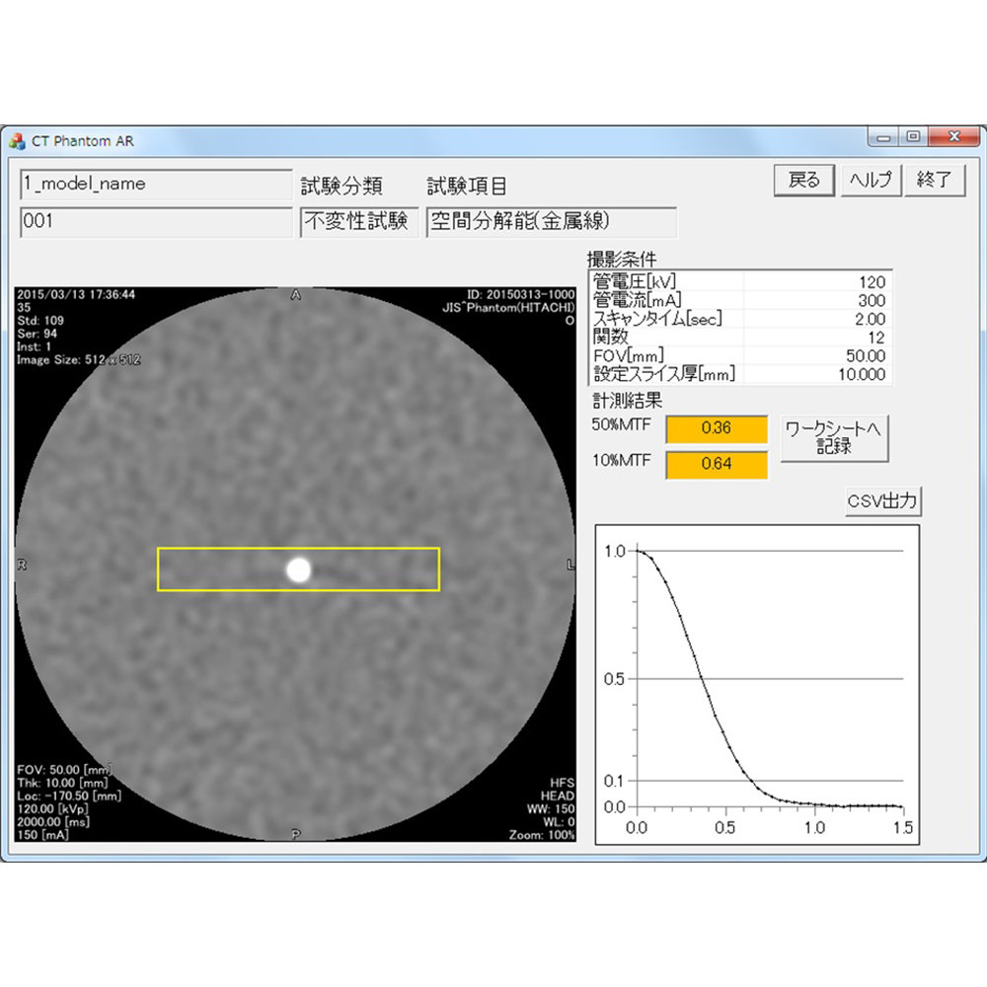Click the HFS orientation text
The height and width of the screenshot is (987, 987).
pyautogui.click(x=563, y=783)
